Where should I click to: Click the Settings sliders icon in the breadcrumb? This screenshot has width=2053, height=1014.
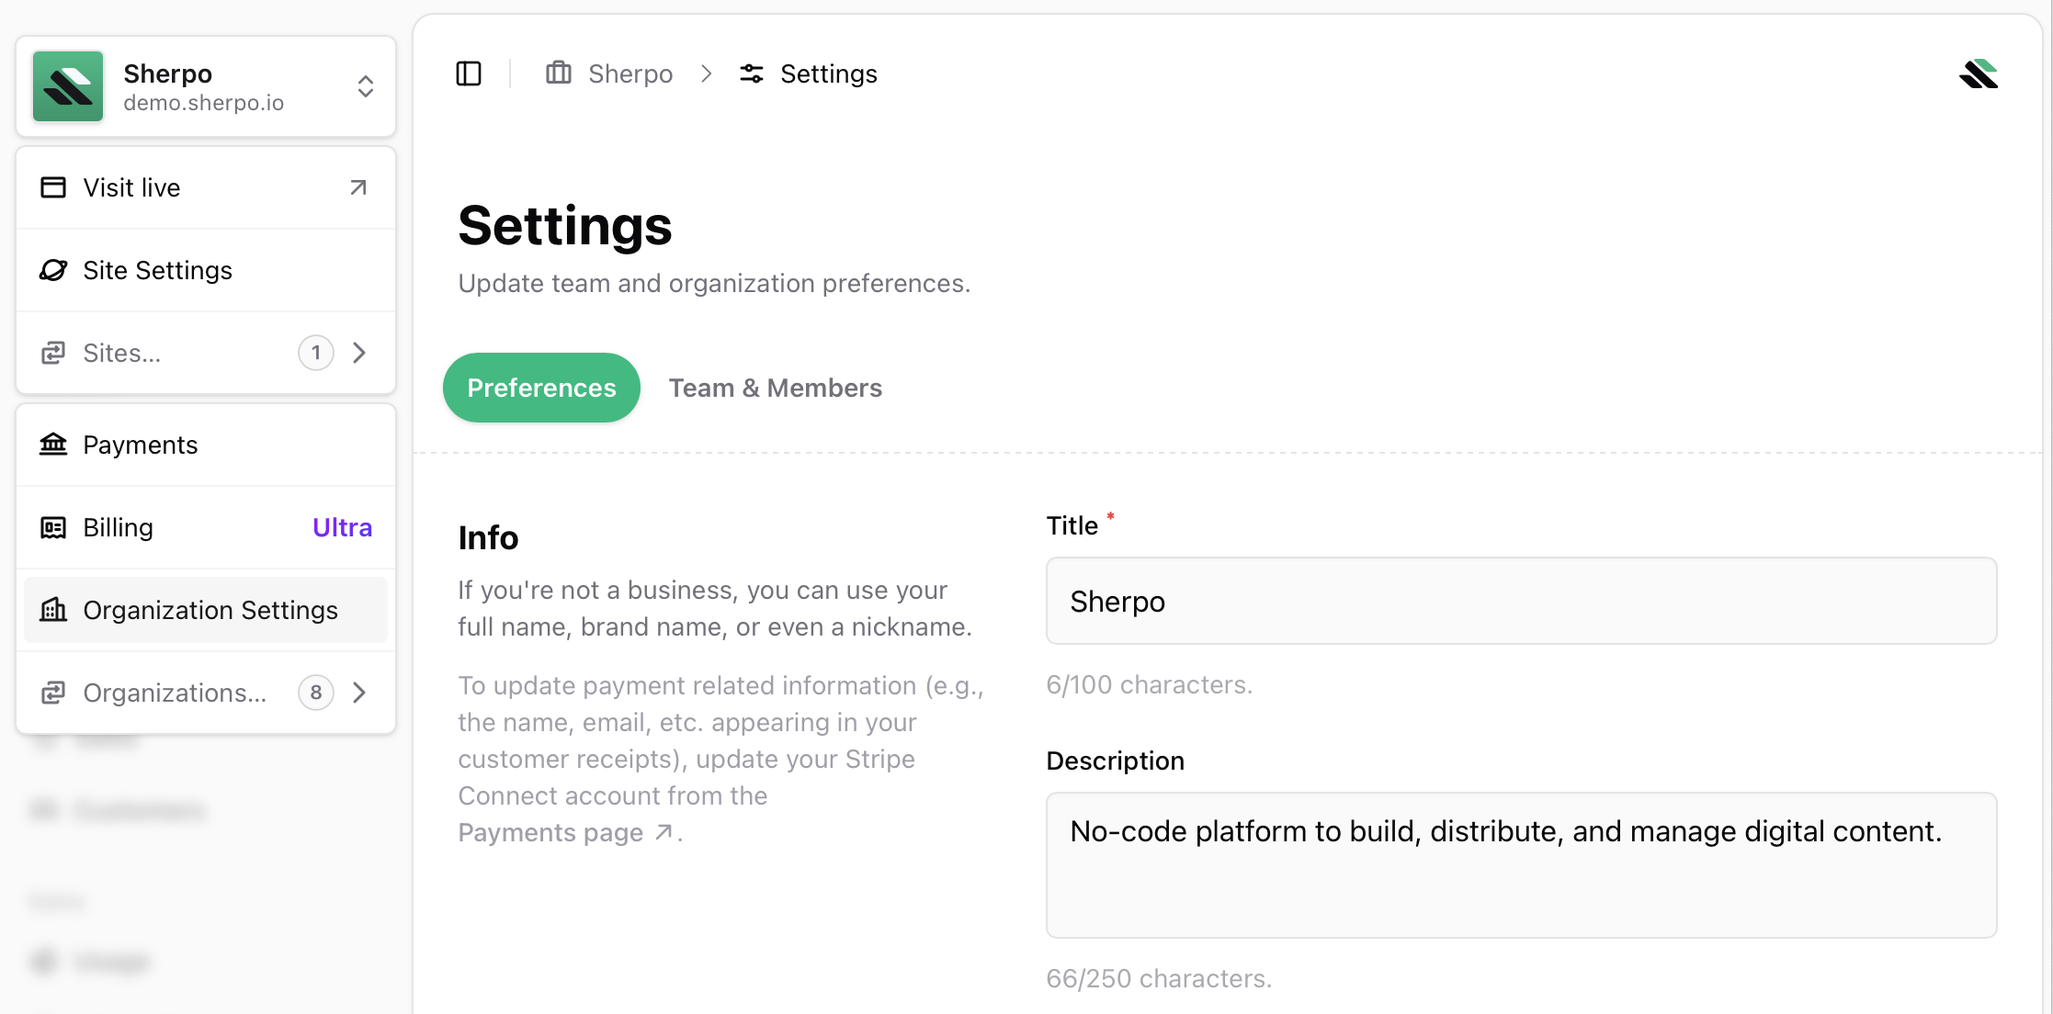pos(752,73)
